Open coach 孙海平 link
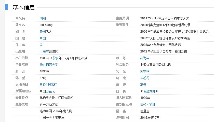Image resolution: width=216 pixels, height=122 pixels. [145, 58]
